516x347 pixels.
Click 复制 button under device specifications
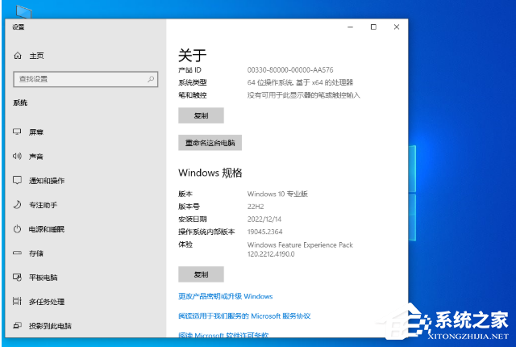tap(201, 115)
